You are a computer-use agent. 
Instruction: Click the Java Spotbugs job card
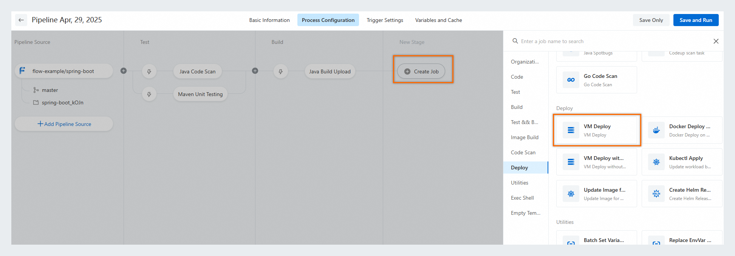pyautogui.click(x=597, y=56)
